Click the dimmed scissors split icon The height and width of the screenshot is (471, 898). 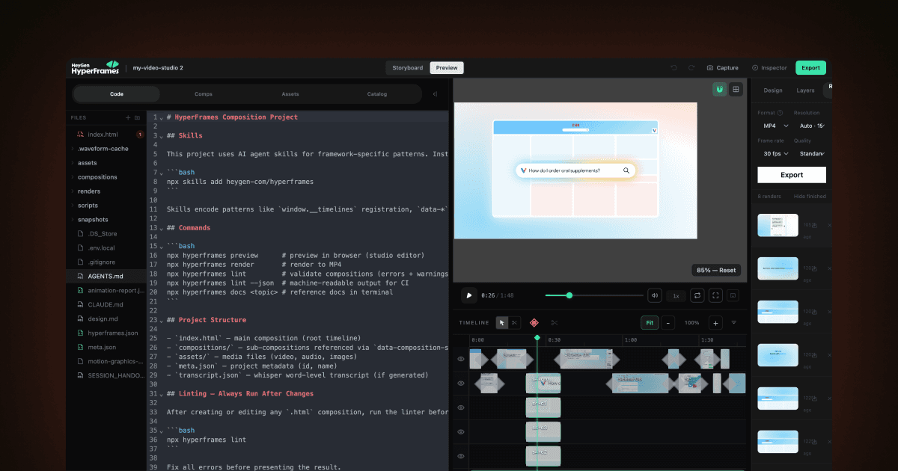pos(555,323)
